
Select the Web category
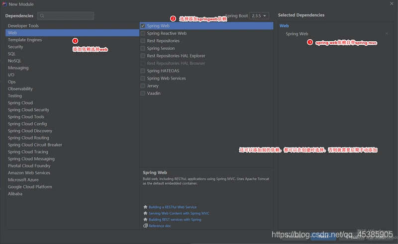pos(72,33)
